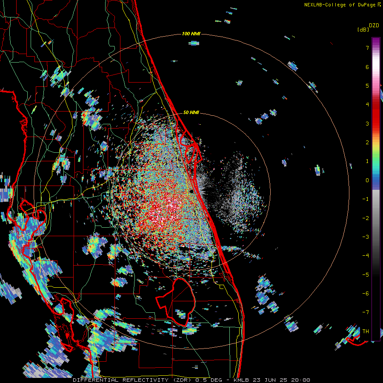Screen dimensions: 383x383
Task: Click the [dB] unit label
Action: tap(363, 29)
